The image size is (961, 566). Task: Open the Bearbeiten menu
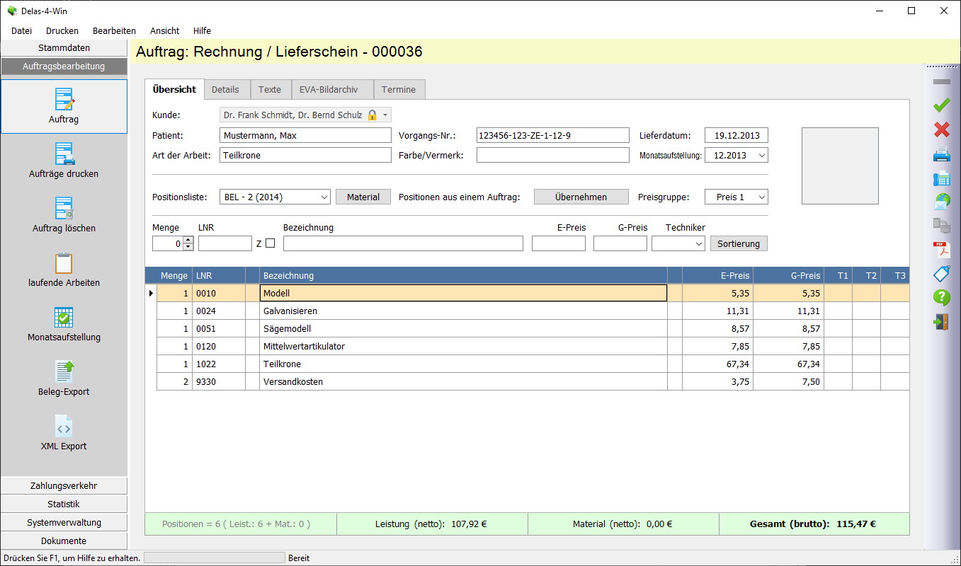pyautogui.click(x=114, y=30)
